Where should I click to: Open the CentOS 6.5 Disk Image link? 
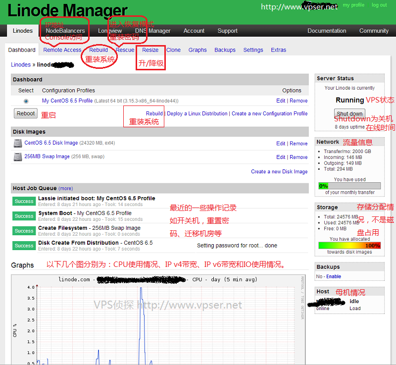51,143
